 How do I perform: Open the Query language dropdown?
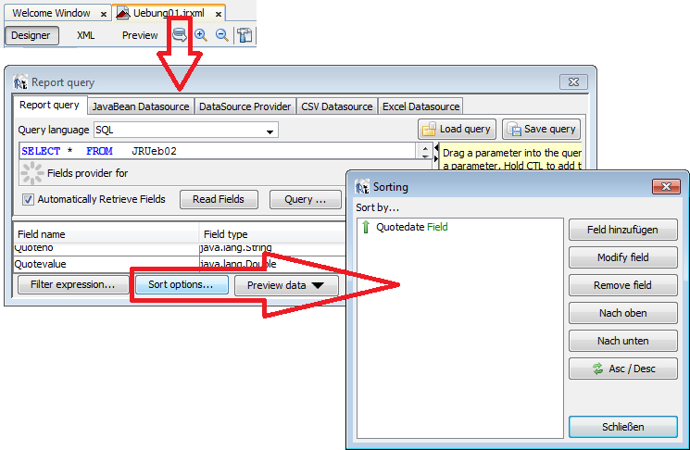[270, 131]
